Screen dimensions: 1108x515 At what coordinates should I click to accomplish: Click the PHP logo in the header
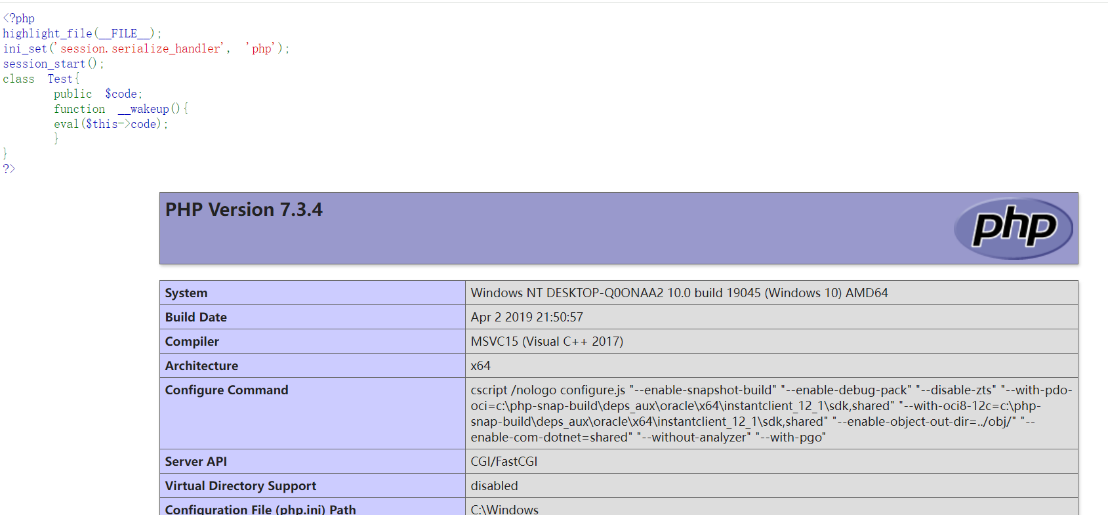(x=1013, y=228)
